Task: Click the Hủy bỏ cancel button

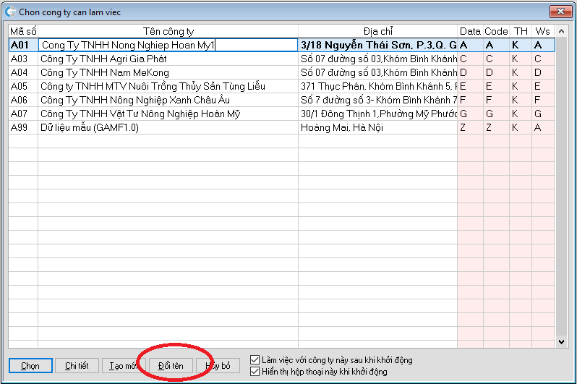Action: pos(218,366)
